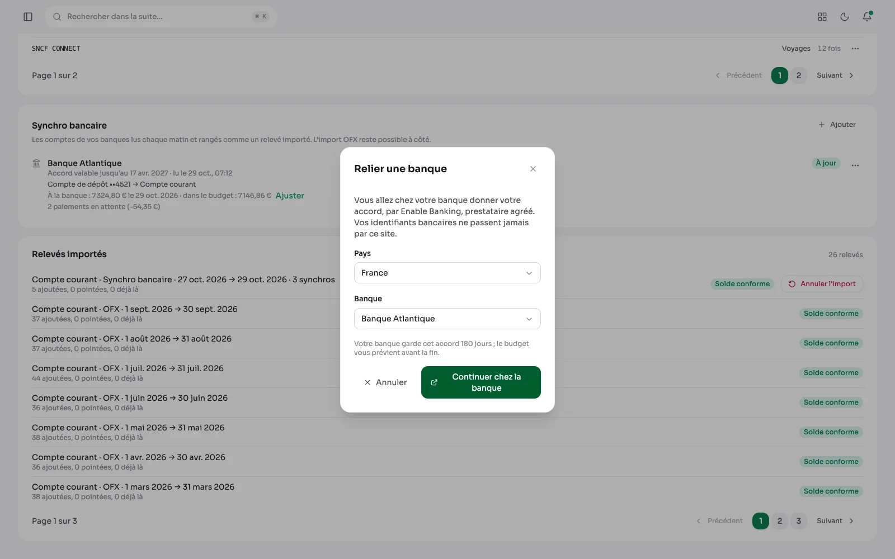Open the Banque dropdown showing Banque Atlantique
Image resolution: width=895 pixels, height=559 pixels.
447,319
